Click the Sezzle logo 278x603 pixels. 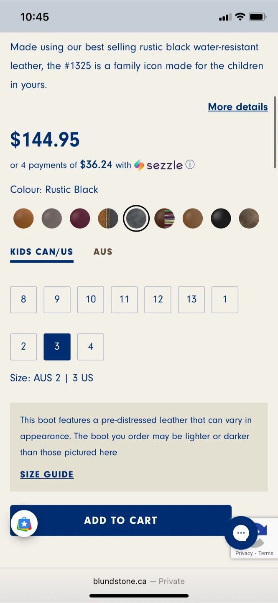click(x=158, y=165)
